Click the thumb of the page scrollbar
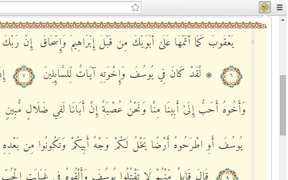288x180 pixels. [x=283, y=105]
